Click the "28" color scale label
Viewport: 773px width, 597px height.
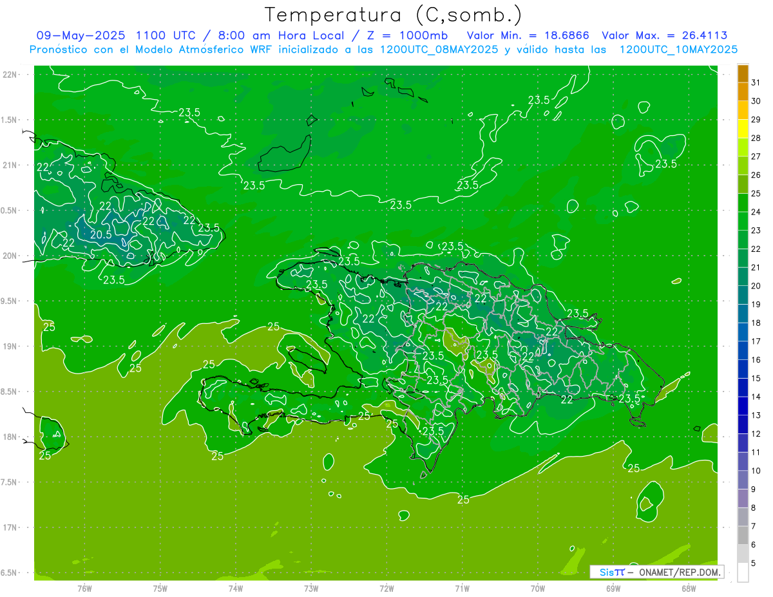point(756,138)
